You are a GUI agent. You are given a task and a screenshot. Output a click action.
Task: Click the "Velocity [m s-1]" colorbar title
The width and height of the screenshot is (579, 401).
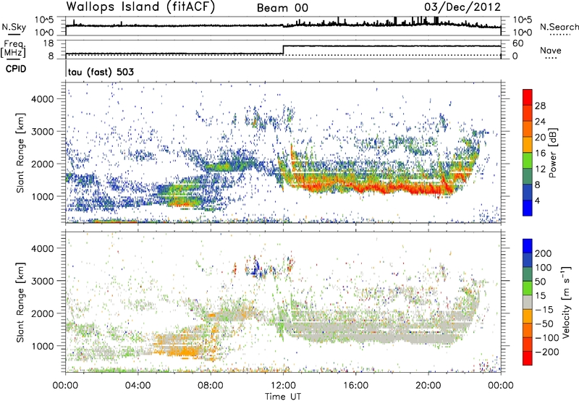[x=565, y=302]
